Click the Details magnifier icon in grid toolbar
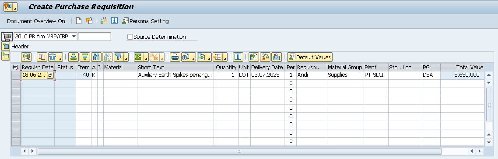Image resolution: width=498 pixels, height=159 pixels. 26,57
